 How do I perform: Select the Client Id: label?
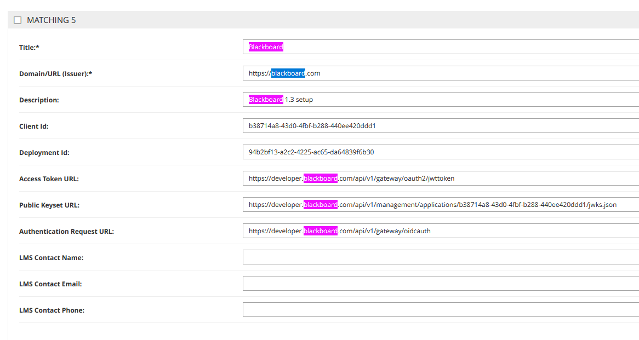pos(34,126)
